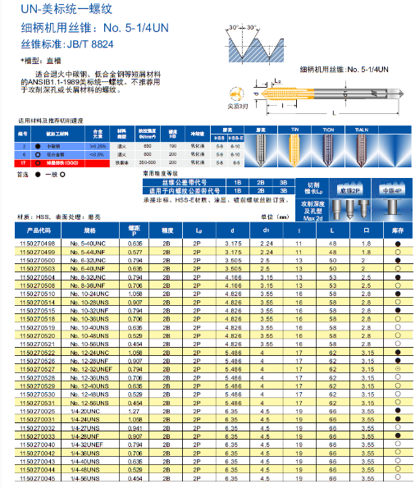Screen dimensions: 420x488
Task: Click the circle beside 低合金钢 material
Action: [38, 155]
